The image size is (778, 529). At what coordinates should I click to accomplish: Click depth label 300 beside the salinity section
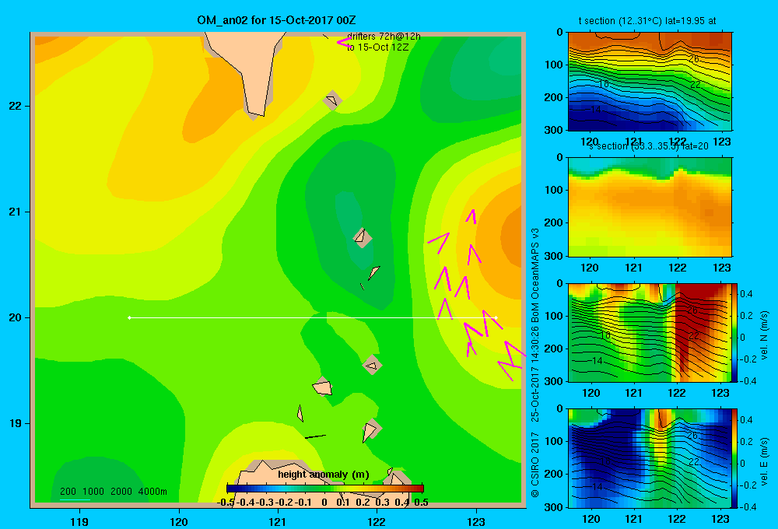pos(553,256)
